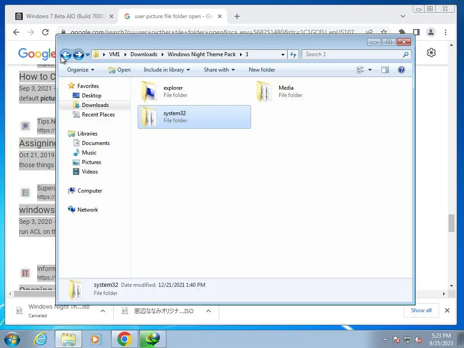
Task: Select Network in the navigation pane
Action: click(87, 209)
